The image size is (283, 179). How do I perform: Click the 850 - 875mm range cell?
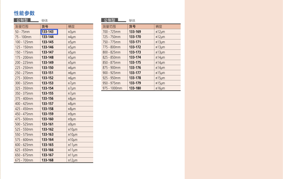[x=111, y=63]
